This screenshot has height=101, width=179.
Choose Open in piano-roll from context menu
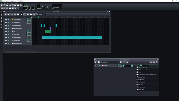tap(148, 67)
